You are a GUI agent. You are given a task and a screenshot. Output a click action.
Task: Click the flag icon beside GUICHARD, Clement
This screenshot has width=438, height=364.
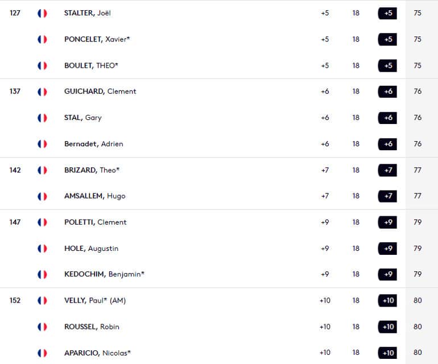tap(42, 92)
